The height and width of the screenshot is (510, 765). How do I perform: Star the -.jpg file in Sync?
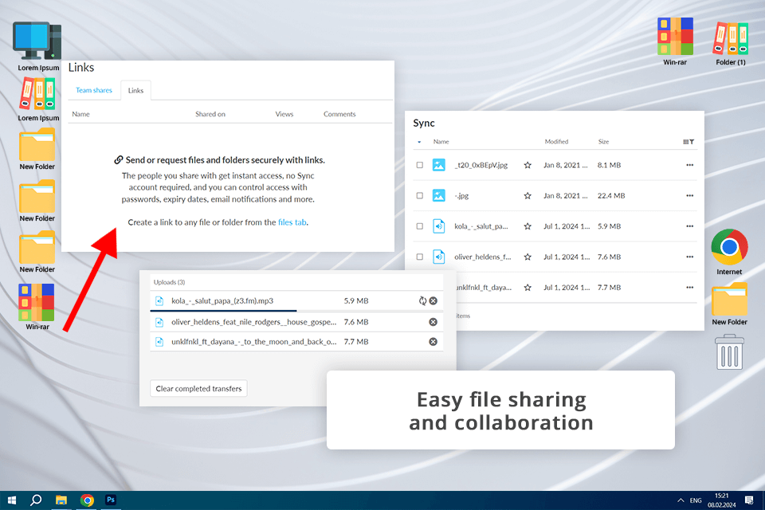coord(528,196)
